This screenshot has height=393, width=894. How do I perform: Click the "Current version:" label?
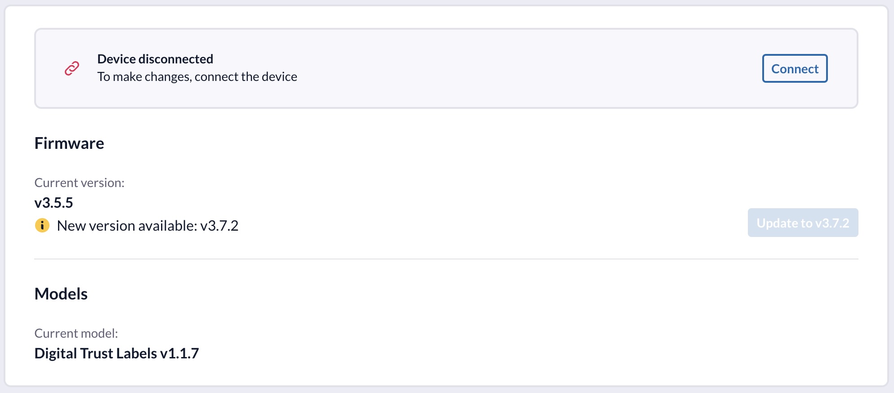point(80,183)
